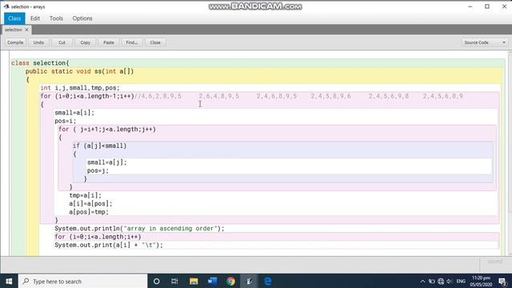Viewport: 512px width, 288px height.
Task: Click the line 'pos=j;'
Action: click(98, 170)
